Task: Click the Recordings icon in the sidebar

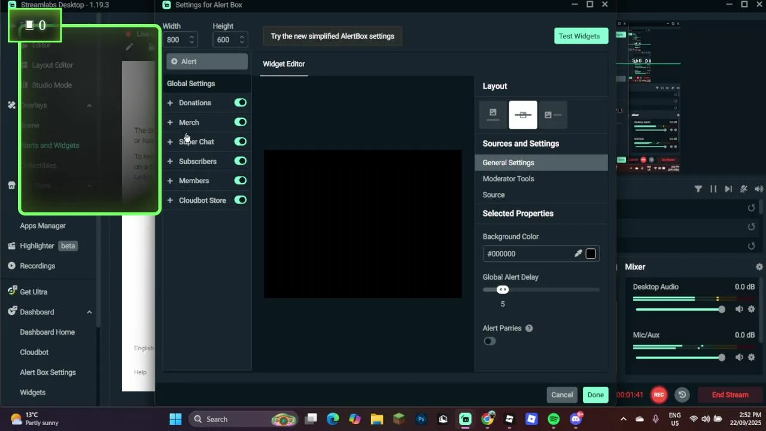Action: [11, 266]
